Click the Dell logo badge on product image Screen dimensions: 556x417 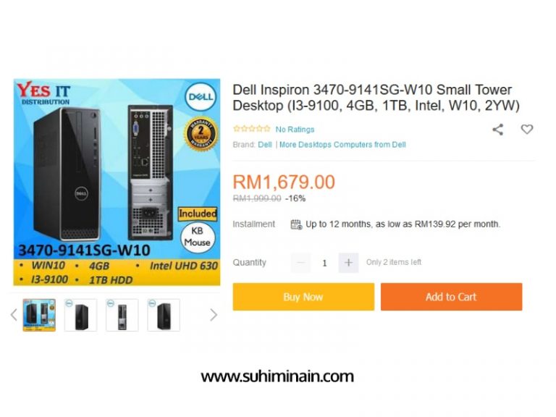(x=201, y=97)
